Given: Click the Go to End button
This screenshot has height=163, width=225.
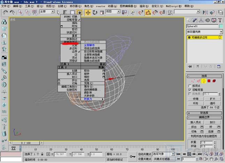Looking at the screenshot, I should tap(200, 154).
